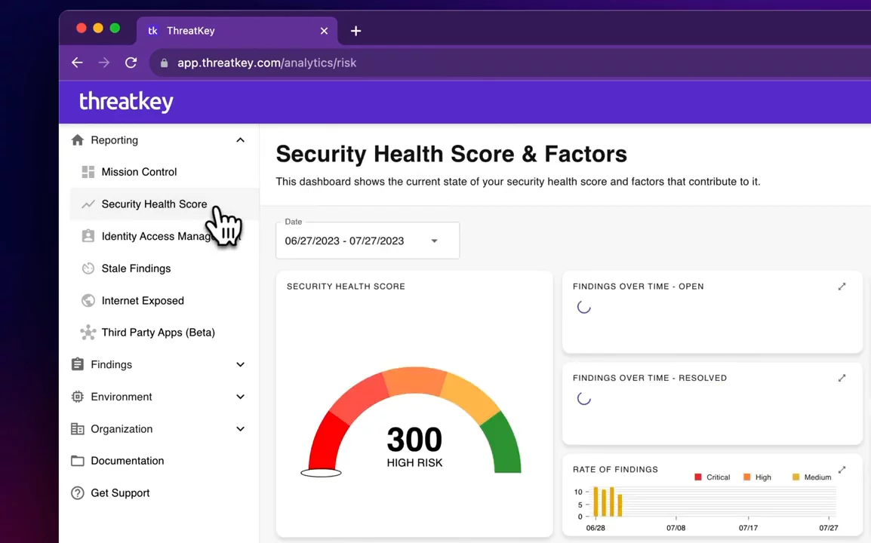Expand the Findings Over Time - Resolved chart
Screen dimensions: 871x543
842,378
